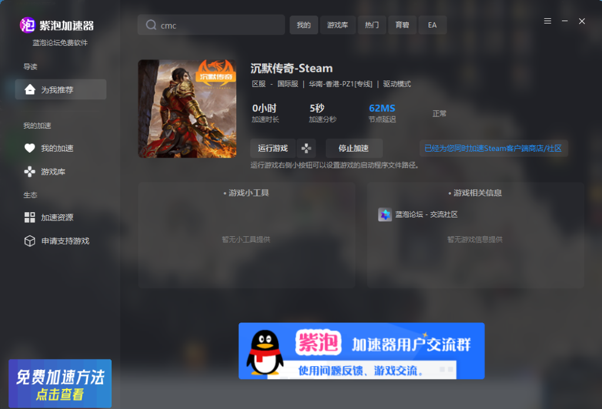Click the 免费加速方法 点击查看 banner
This screenshot has height=409, width=602.
pos(61,383)
